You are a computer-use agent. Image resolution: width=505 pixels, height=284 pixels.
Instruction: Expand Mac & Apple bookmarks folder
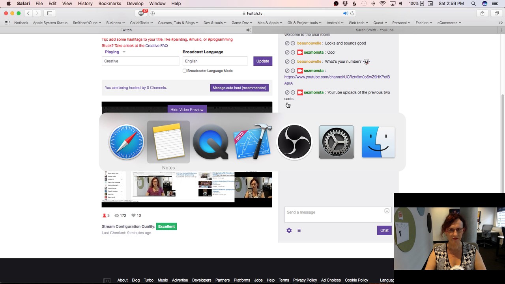(x=270, y=23)
